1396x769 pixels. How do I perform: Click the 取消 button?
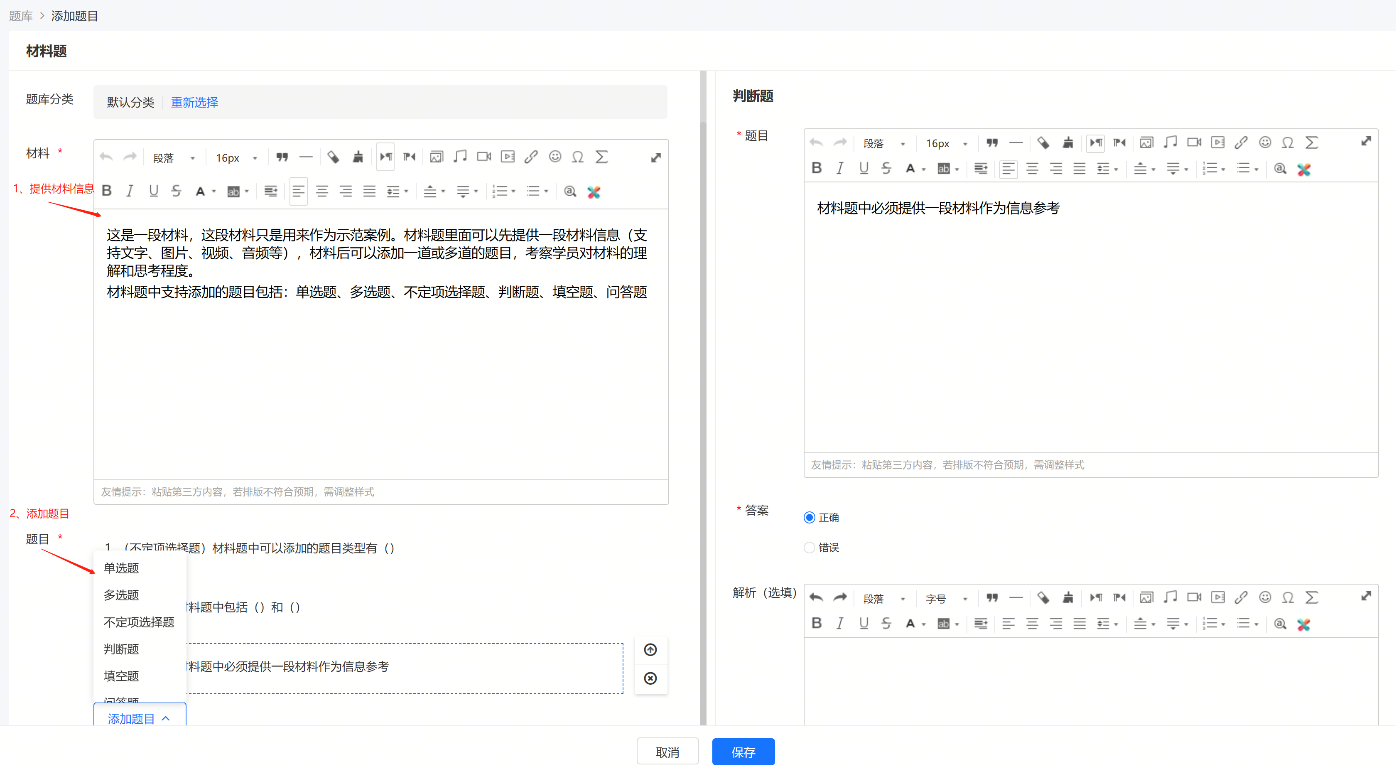[667, 752]
